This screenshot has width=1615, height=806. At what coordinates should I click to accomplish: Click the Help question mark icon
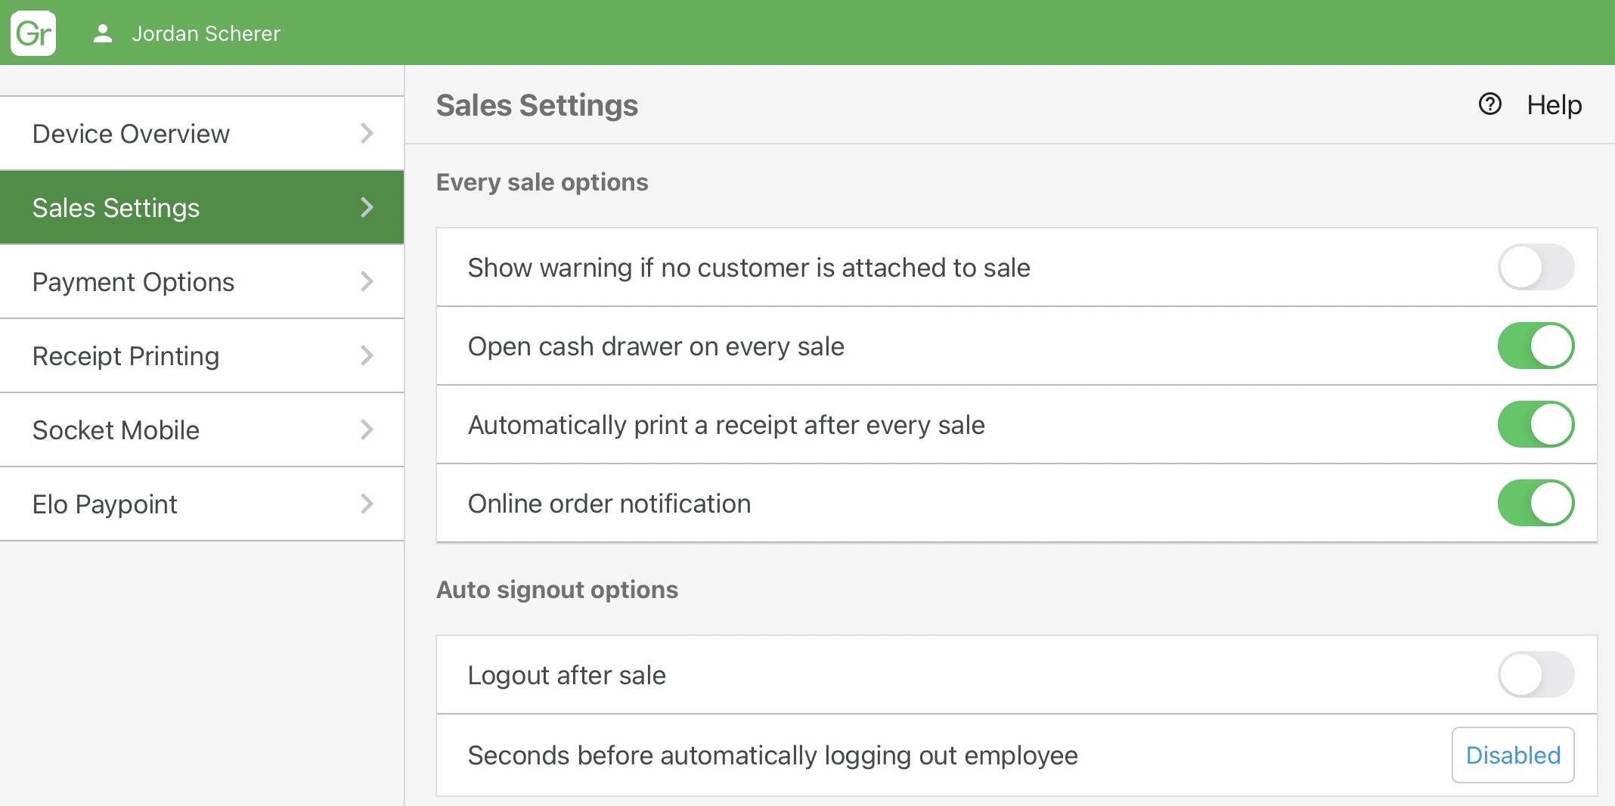(1489, 104)
